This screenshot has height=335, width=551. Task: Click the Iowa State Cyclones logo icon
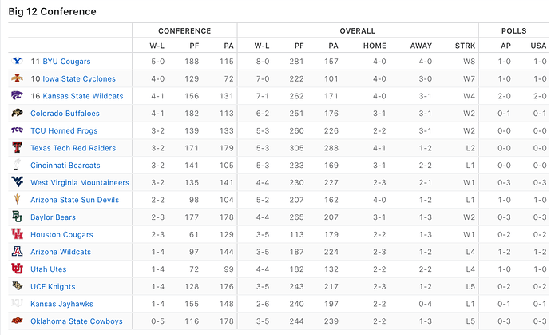pyautogui.click(x=17, y=78)
